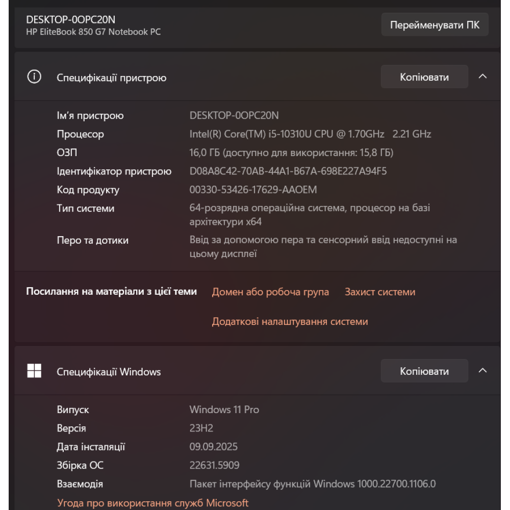
Task: Click the installed RAM value
Action: point(291,153)
